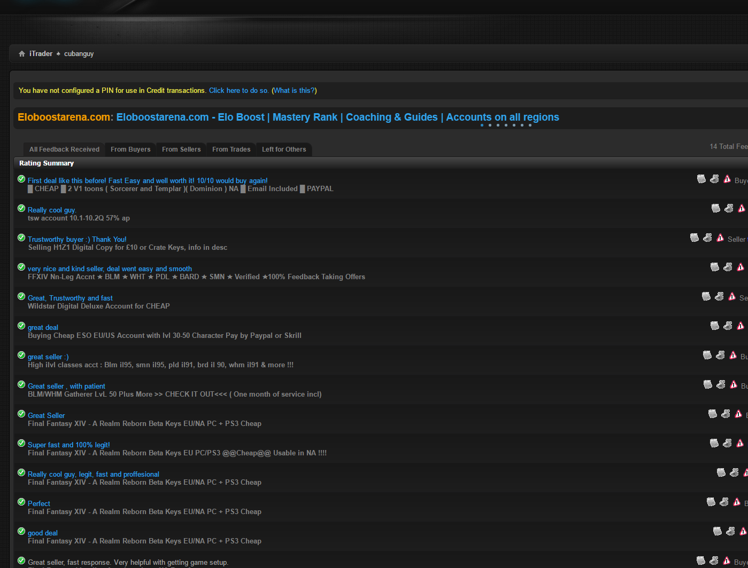
Task: Select the Left for Others tab
Action: click(284, 149)
